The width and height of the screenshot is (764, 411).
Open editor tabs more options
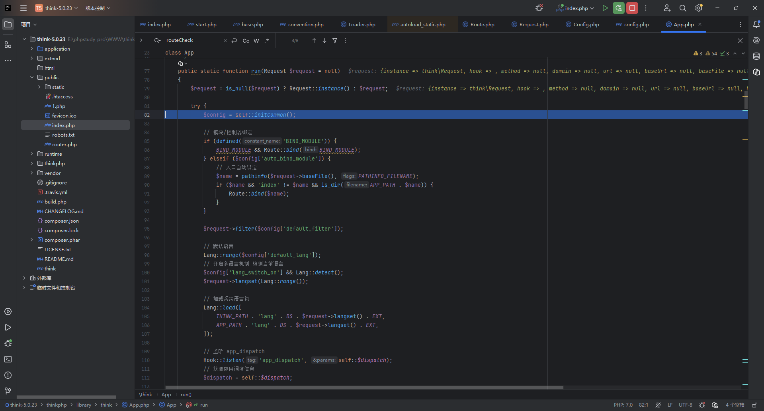tap(741, 24)
